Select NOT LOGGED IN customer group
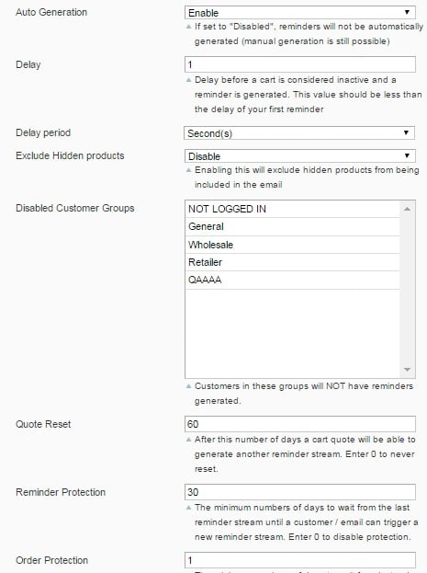Image resolution: width=427 pixels, height=573 pixels. pos(292,209)
